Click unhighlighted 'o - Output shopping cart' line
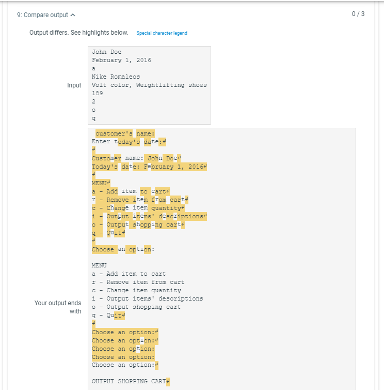The height and width of the screenshot is (390, 384). [x=136, y=307]
